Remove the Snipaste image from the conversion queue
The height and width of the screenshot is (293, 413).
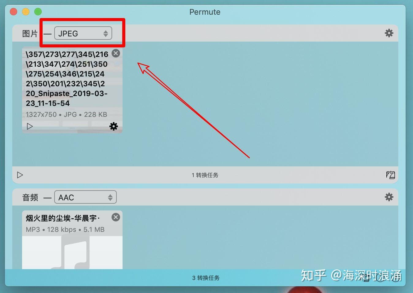tap(116, 53)
